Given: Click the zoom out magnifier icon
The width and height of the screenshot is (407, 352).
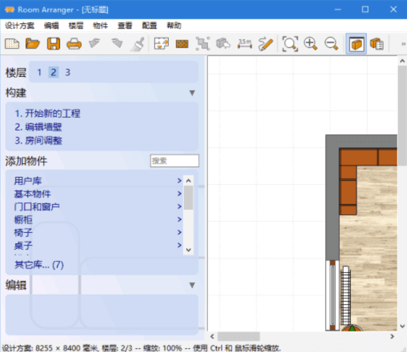Looking at the screenshot, I should 332,44.
